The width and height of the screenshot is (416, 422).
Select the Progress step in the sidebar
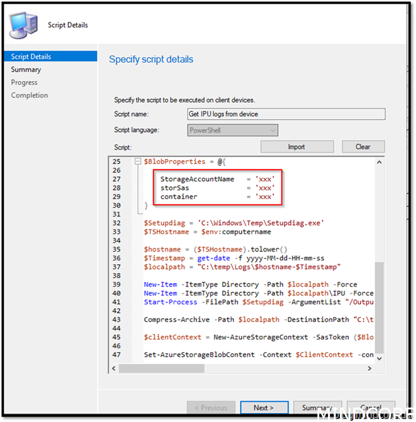tap(24, 82)
